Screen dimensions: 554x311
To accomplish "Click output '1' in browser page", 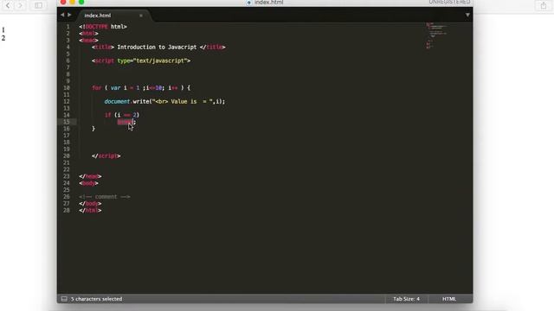I will [x=3, y=30].
